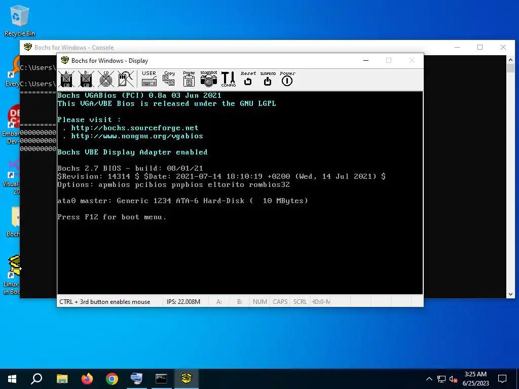Open the Recycle Bin desktop icon
519x389 pixels.
coord(19,21)
